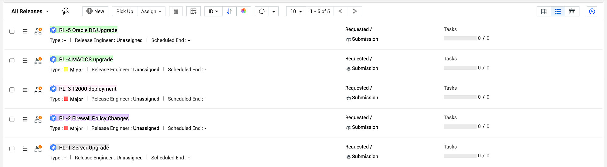Open the All Releases filter dropdown

click(30, 12)
